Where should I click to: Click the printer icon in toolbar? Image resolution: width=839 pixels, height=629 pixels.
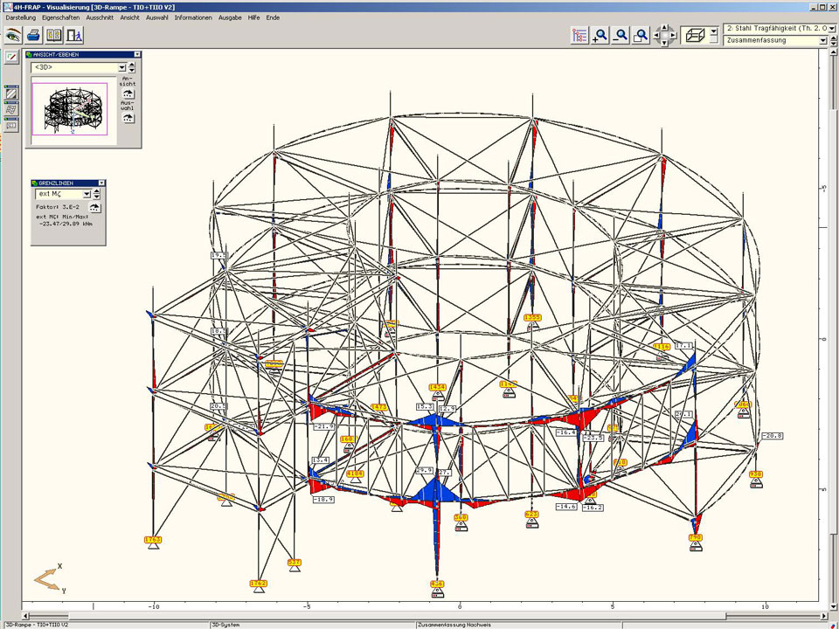pyautogui.click(x=33, y=35)
